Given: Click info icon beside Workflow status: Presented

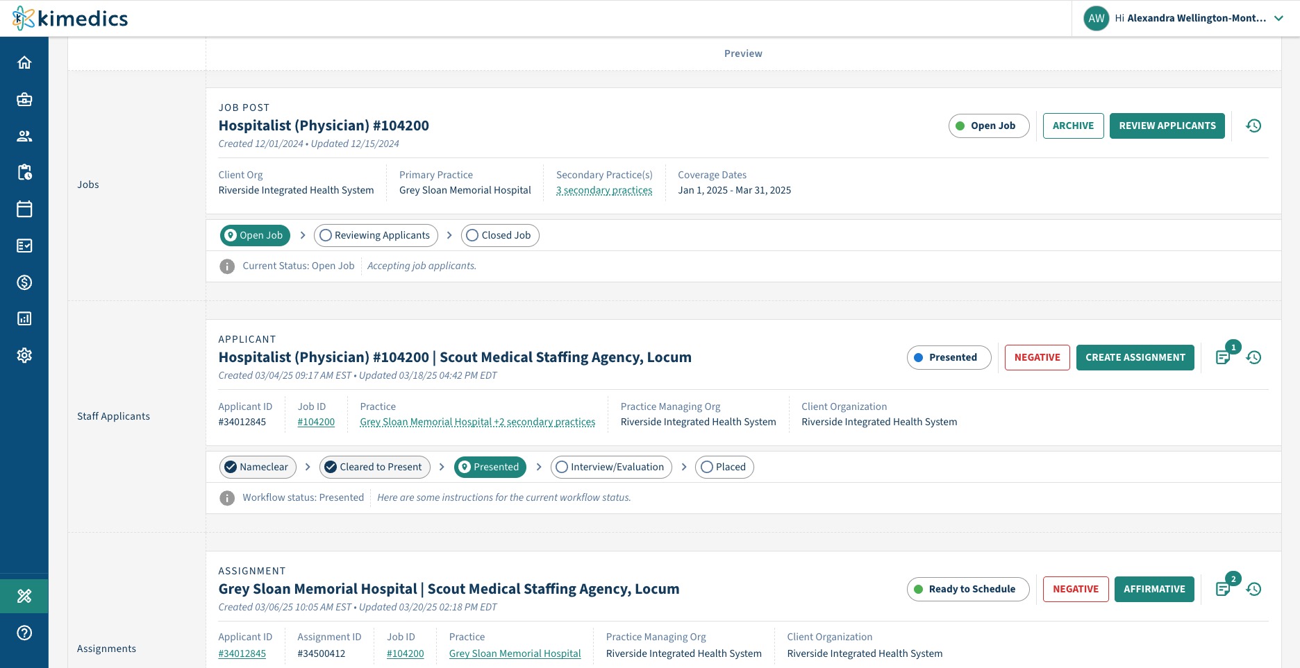Looking at the screenshot, I should pyautogui.click(x=227, y=498).
